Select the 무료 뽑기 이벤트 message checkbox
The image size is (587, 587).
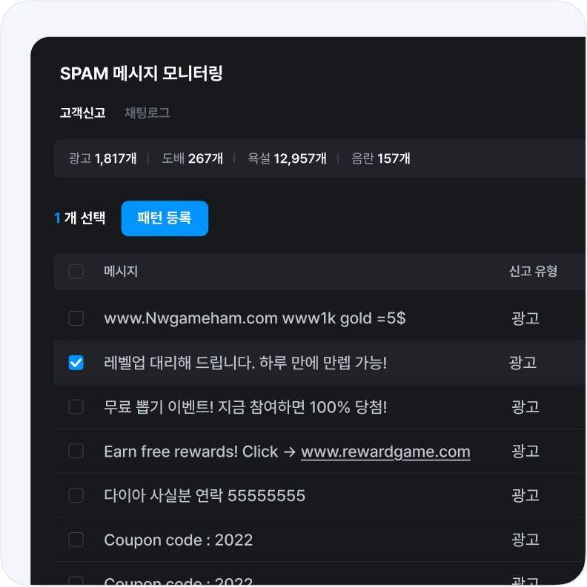pos(76,407)
